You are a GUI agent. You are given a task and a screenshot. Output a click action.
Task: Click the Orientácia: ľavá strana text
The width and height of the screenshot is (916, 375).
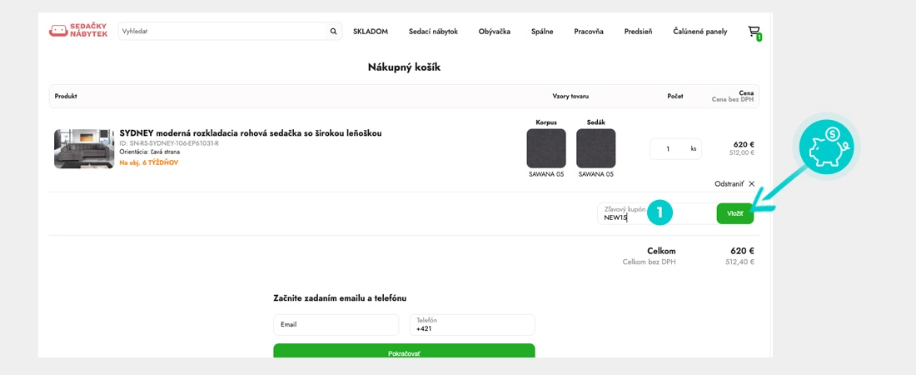pyautogui.click(x=149, y=152)
